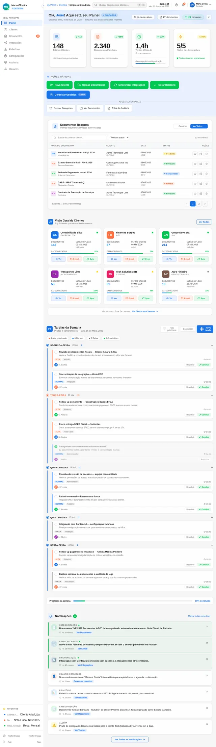Toggle the Alta prioridade filter
This screenshot has height=747, width=216.
pos(169,329)
